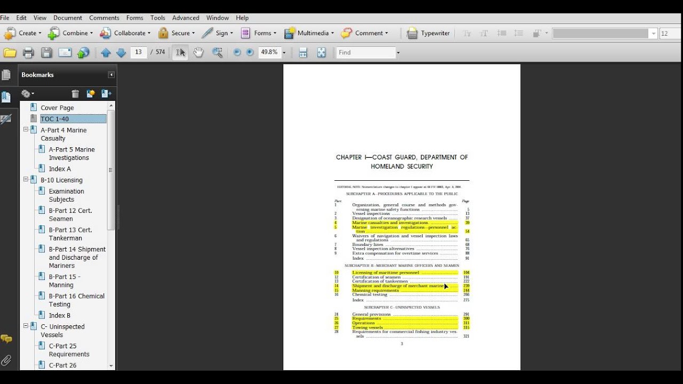
Task: Open the Combine dropdown
Action: [70, 33]
